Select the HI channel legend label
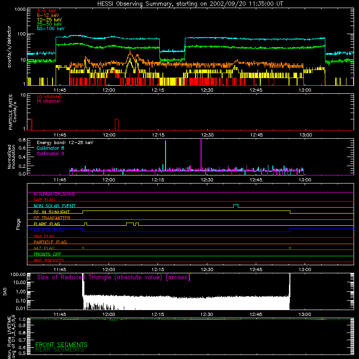359x359 pixels. (x=48, y=101)
